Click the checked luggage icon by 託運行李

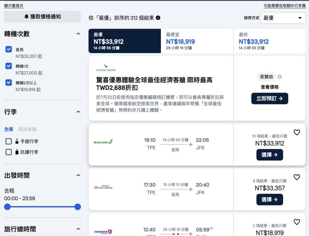coord(17,152)
